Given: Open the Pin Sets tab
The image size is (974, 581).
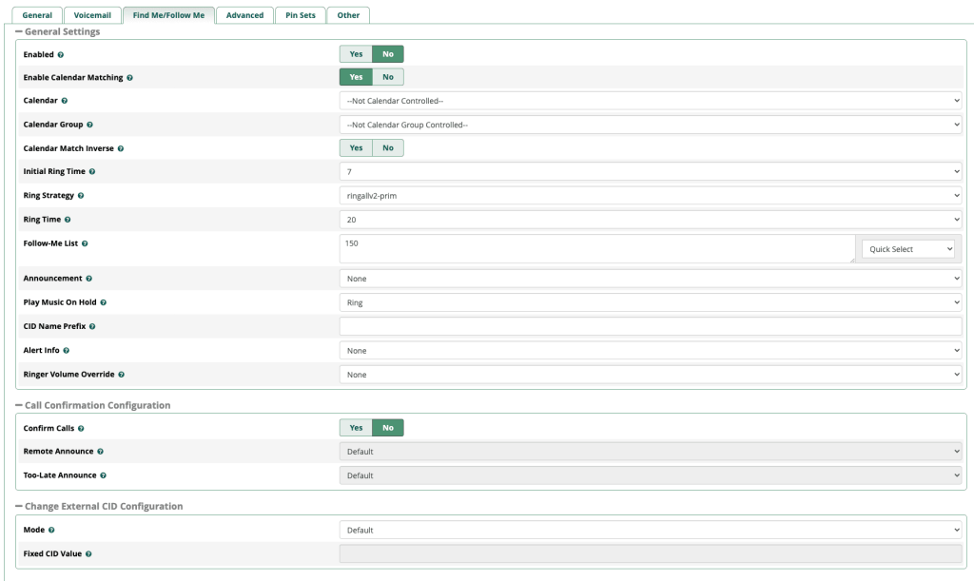Looking at the screenshot, I should (x=301, y=15).
